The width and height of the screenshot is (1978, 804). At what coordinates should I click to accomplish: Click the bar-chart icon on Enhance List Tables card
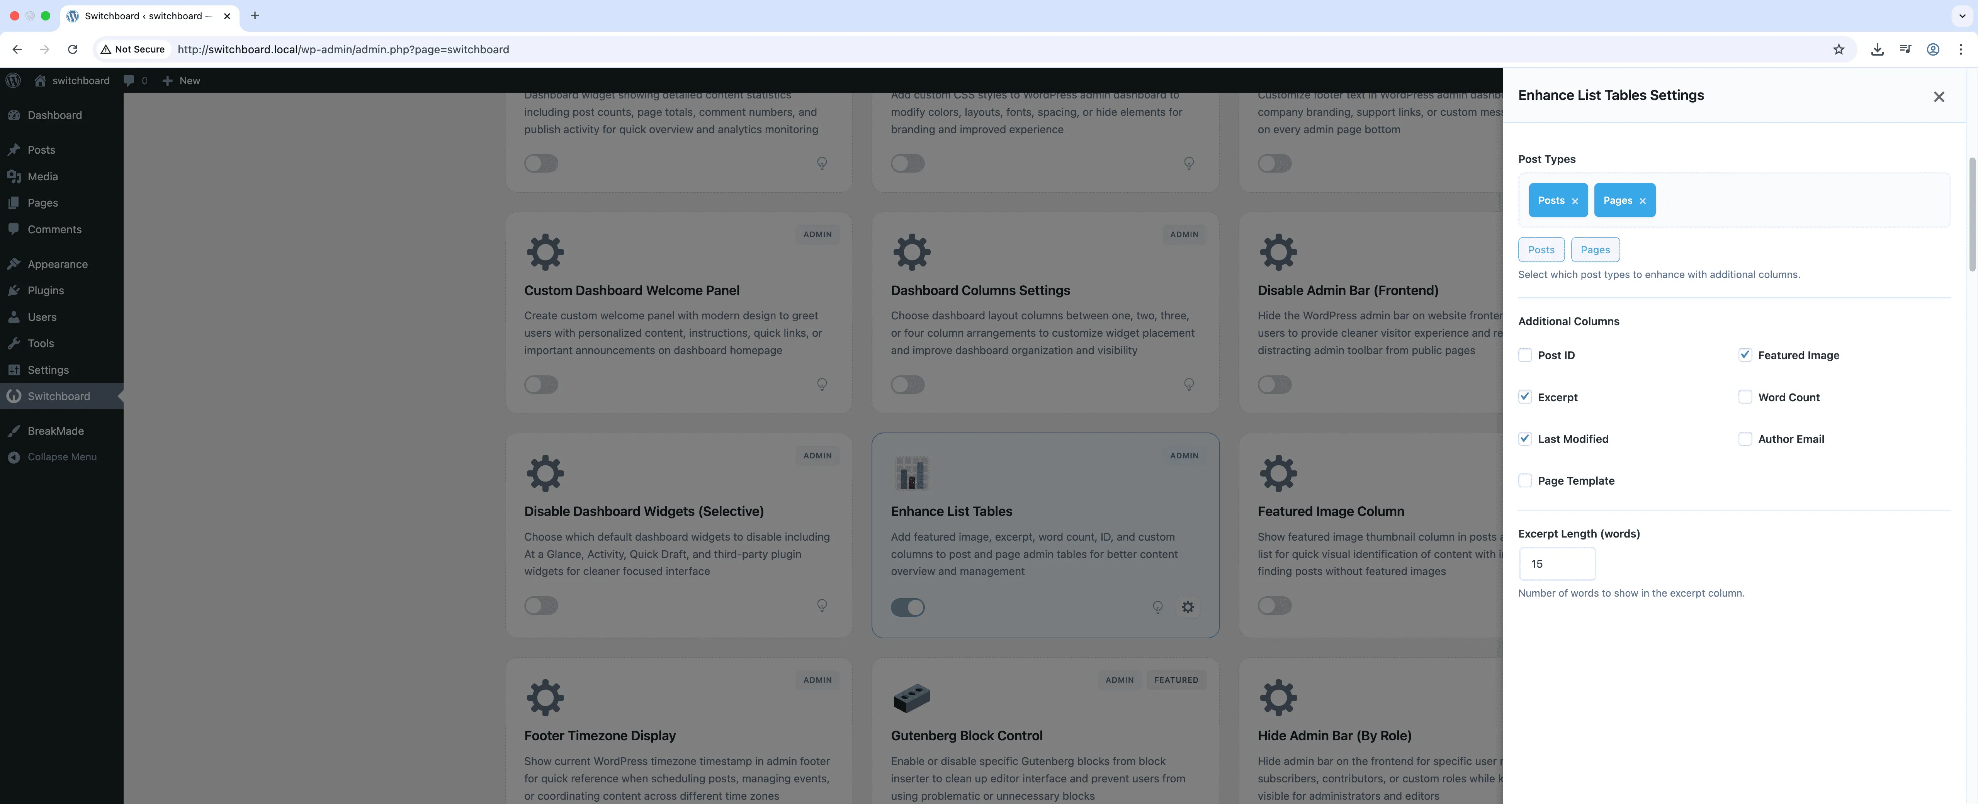click(x=911, y=473)
